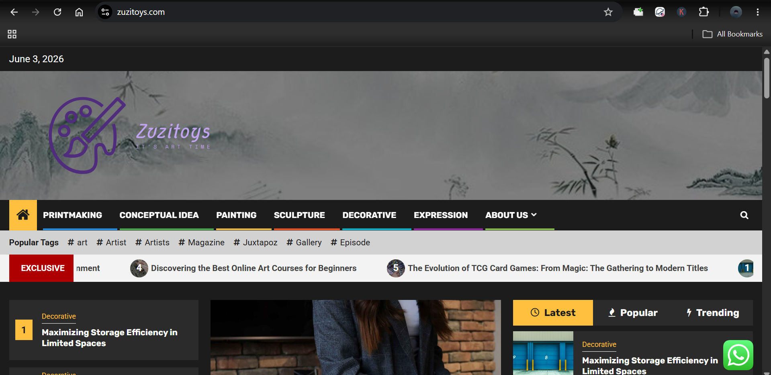Bookmark this page with the star icon
Image resolution: width=771 pixels, height=375 pixels.
(608, 12)
